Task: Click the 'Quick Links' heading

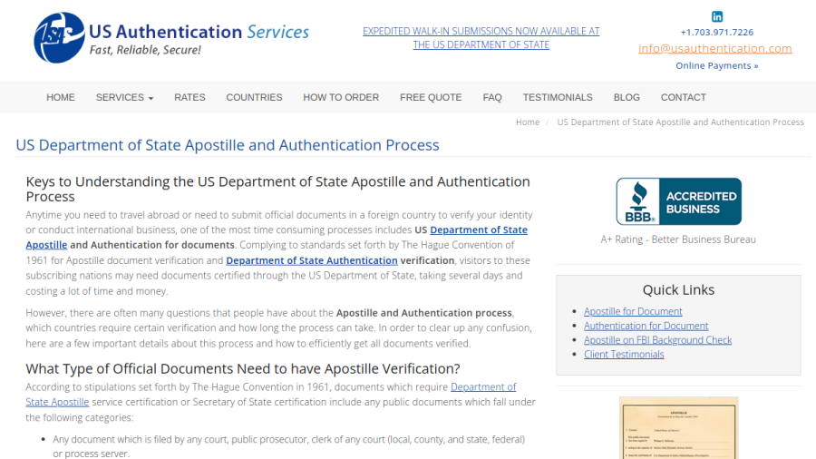Action: click(x=678, y=290)
